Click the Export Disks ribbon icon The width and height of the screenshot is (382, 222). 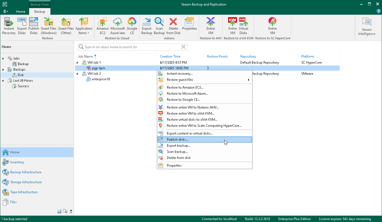[x=22, y=26]
